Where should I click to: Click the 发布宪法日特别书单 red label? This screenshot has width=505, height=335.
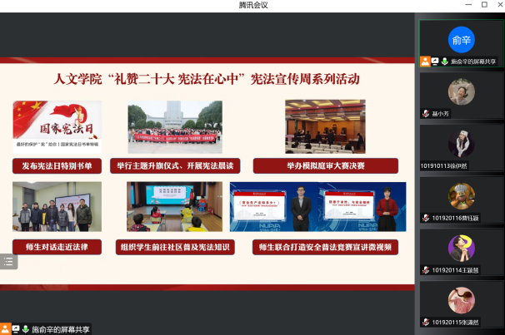point(57,165)
